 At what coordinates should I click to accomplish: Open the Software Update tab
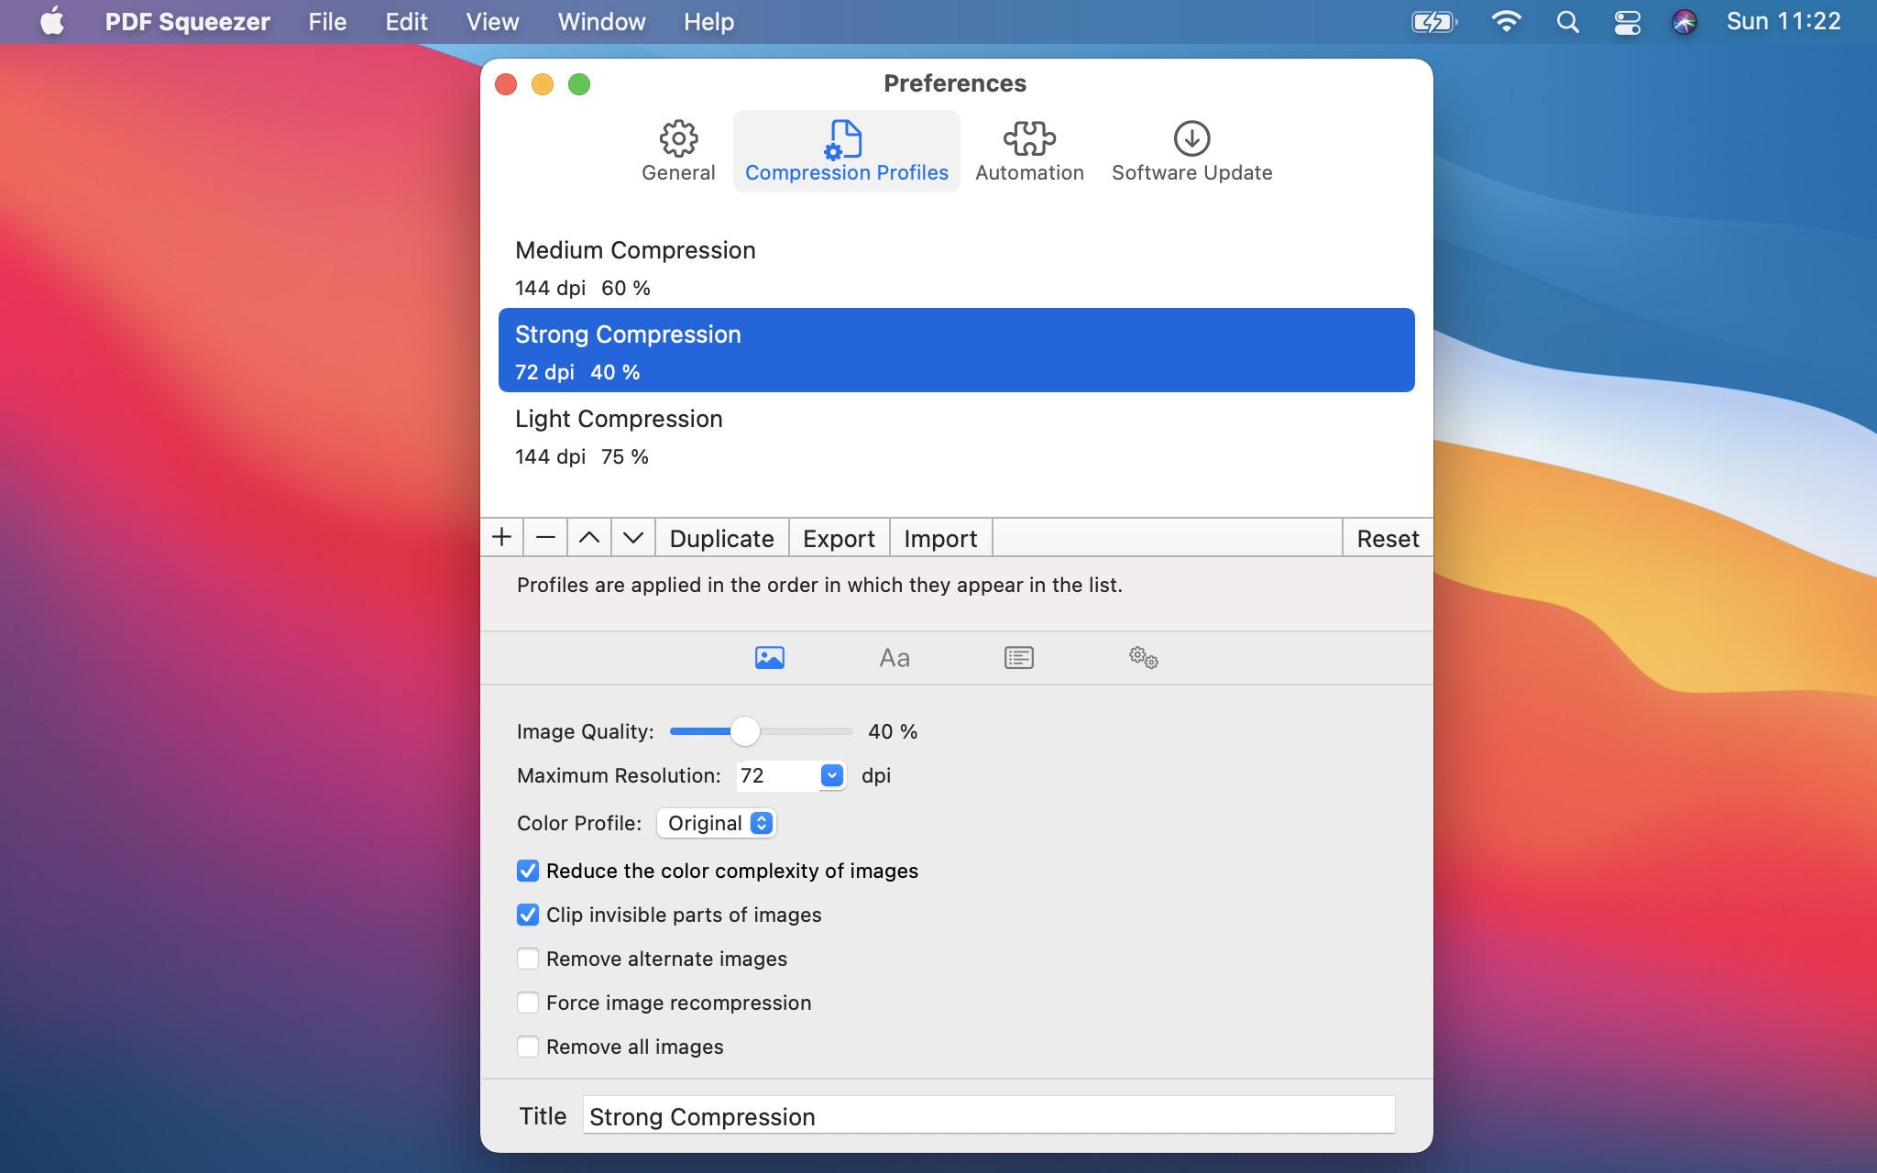click(x=1191, y=151)
